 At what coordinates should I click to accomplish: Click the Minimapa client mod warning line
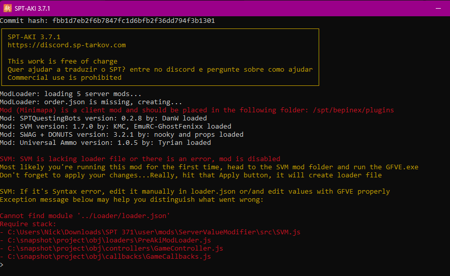[x=197, y=110]
